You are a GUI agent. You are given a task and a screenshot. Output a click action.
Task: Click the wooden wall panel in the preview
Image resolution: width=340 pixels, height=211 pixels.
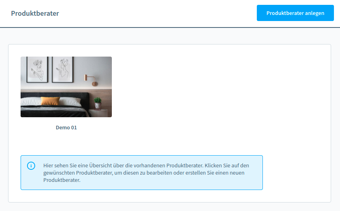(105, 95)
